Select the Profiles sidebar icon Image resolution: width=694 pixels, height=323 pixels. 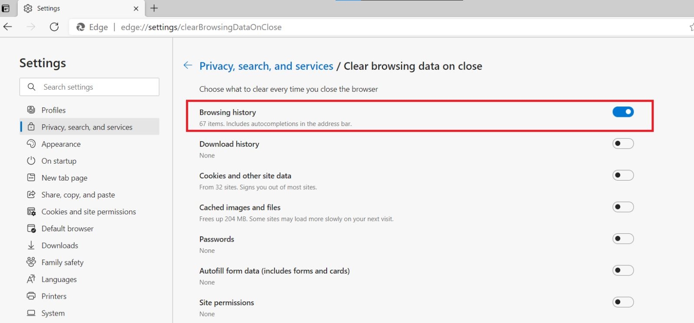click(x=30, y=110)
